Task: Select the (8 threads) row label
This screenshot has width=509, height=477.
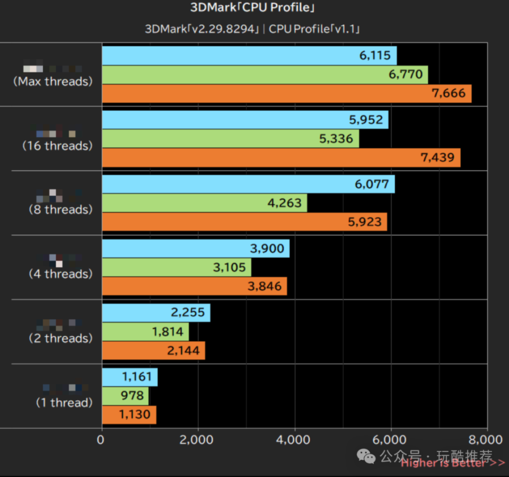Action: point(60,210)
